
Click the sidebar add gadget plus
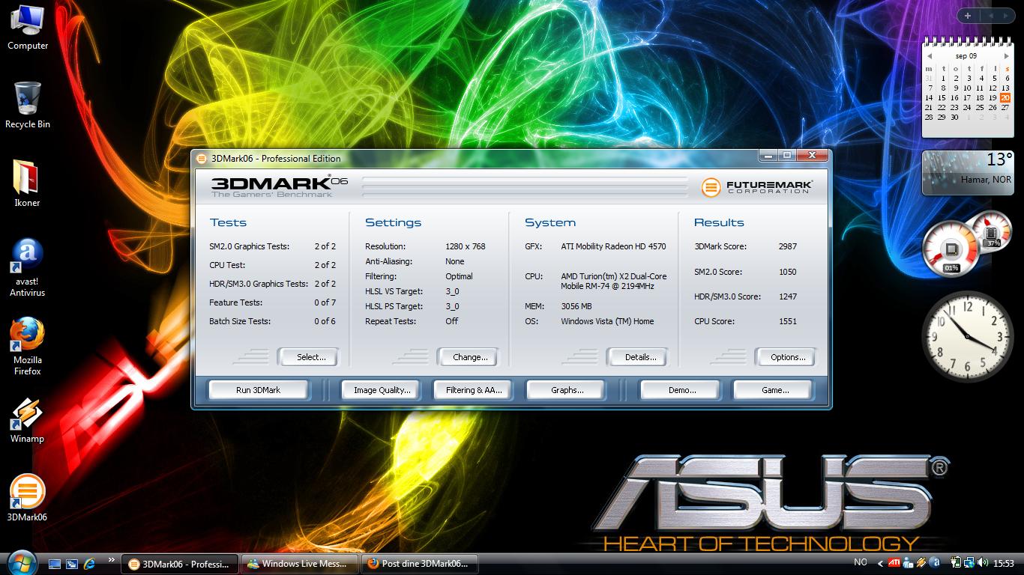pos(968,16)
